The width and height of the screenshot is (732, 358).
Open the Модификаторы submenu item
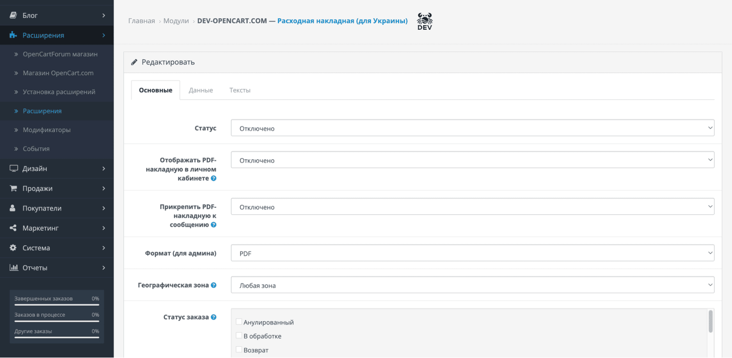tap(57, 130)
